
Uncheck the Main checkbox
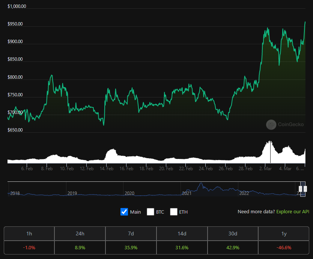click(124, 212)
